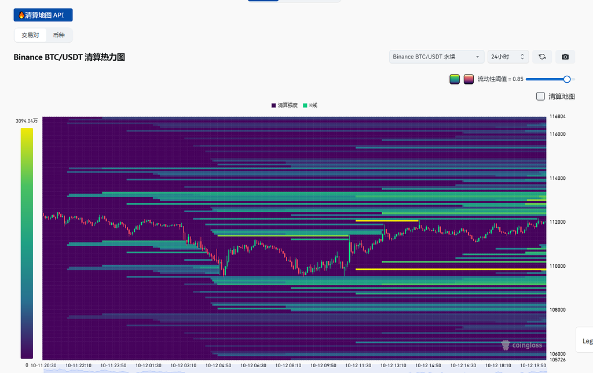Click the coinglass watermark logo
The width and height of the screenshot is (593, 373).
pyautogui.click(x=522, y=345)
